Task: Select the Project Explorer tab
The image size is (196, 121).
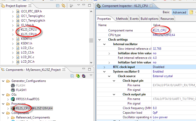Action: click(16, 6)
